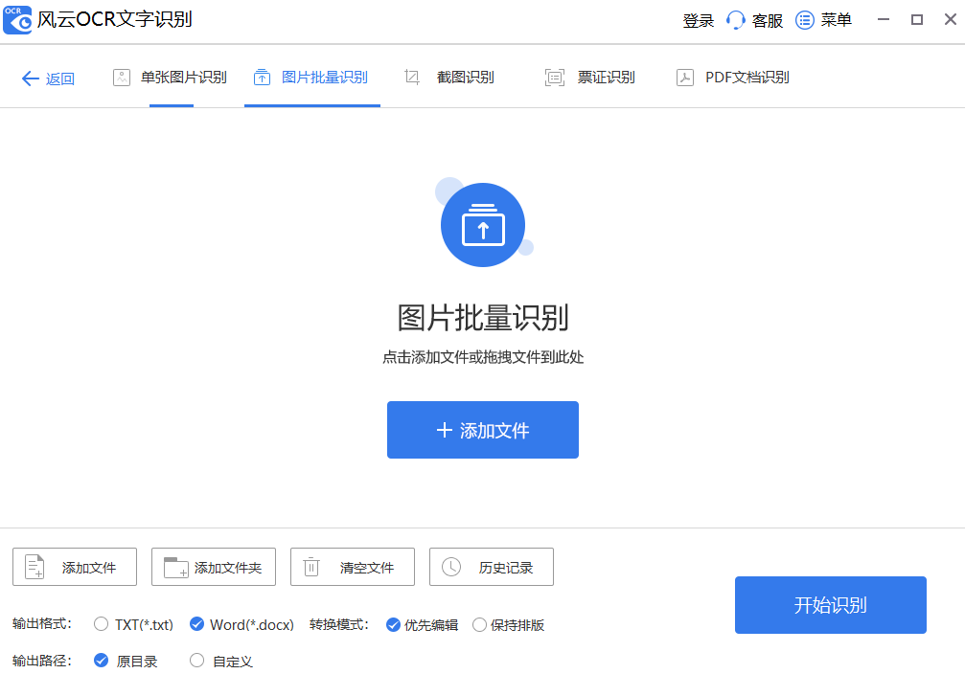965x674 pixels.
Task: Choose 优先编辑 conversion mode
Action: click(423, 625)
